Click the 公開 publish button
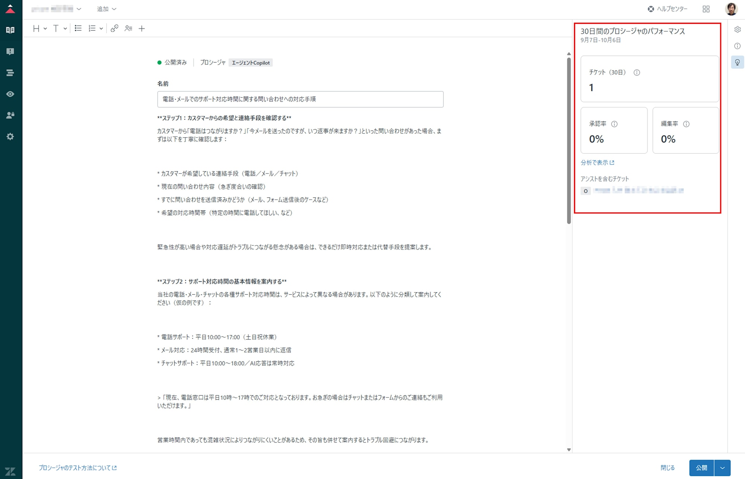Screen dimensions: 745x479 701,468
